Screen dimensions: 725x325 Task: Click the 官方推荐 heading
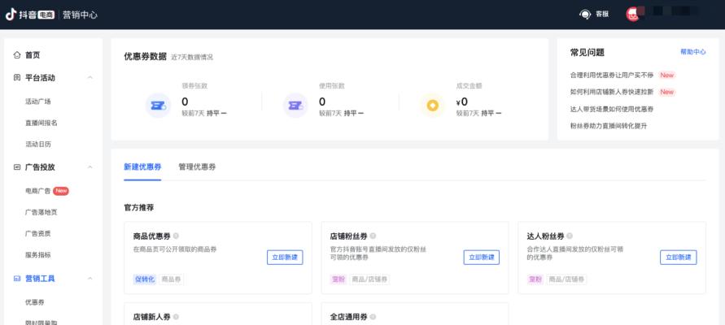[138, 208]
